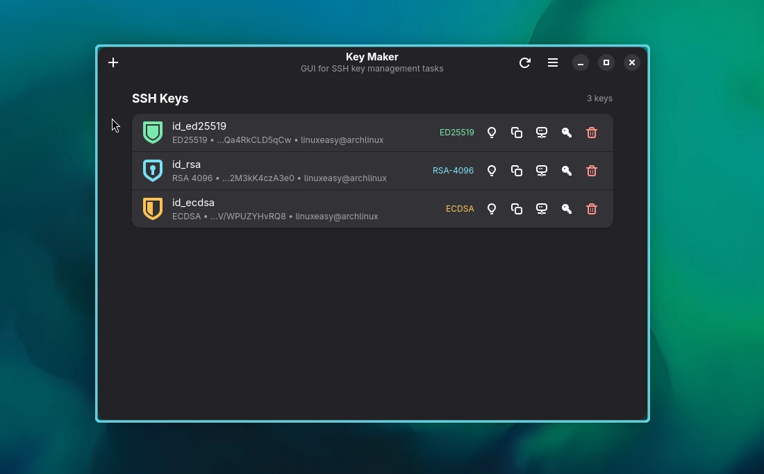Deploy id_rsa to a server

(542, 170)
